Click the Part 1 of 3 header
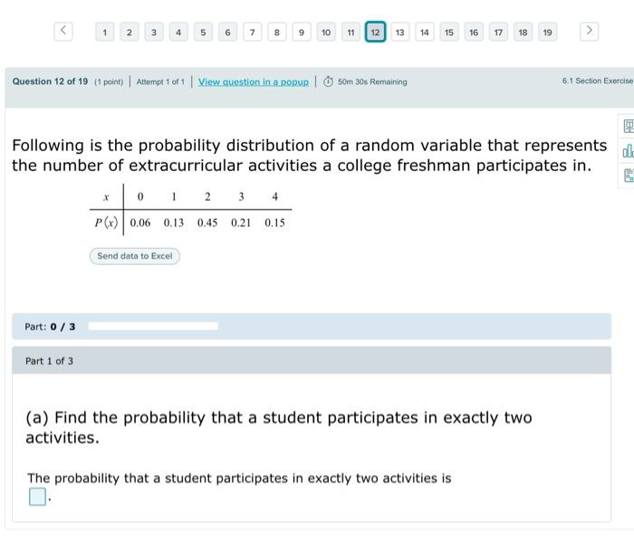634x542 pixels. pos(312,361)
